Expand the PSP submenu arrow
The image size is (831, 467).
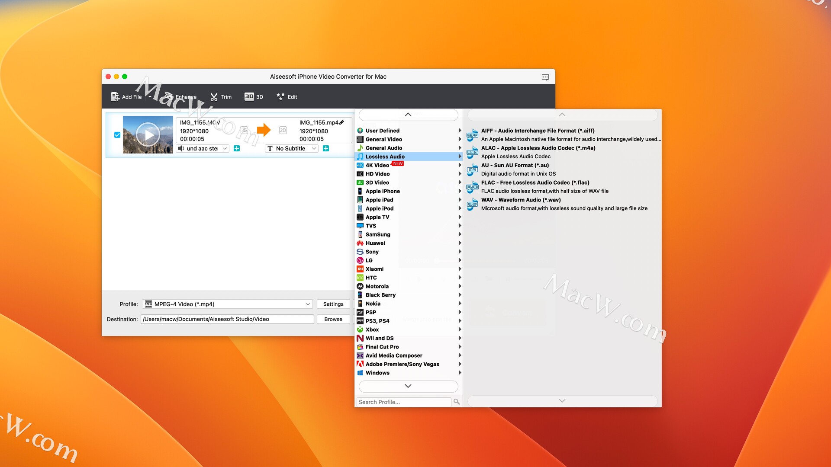point(460,312)
